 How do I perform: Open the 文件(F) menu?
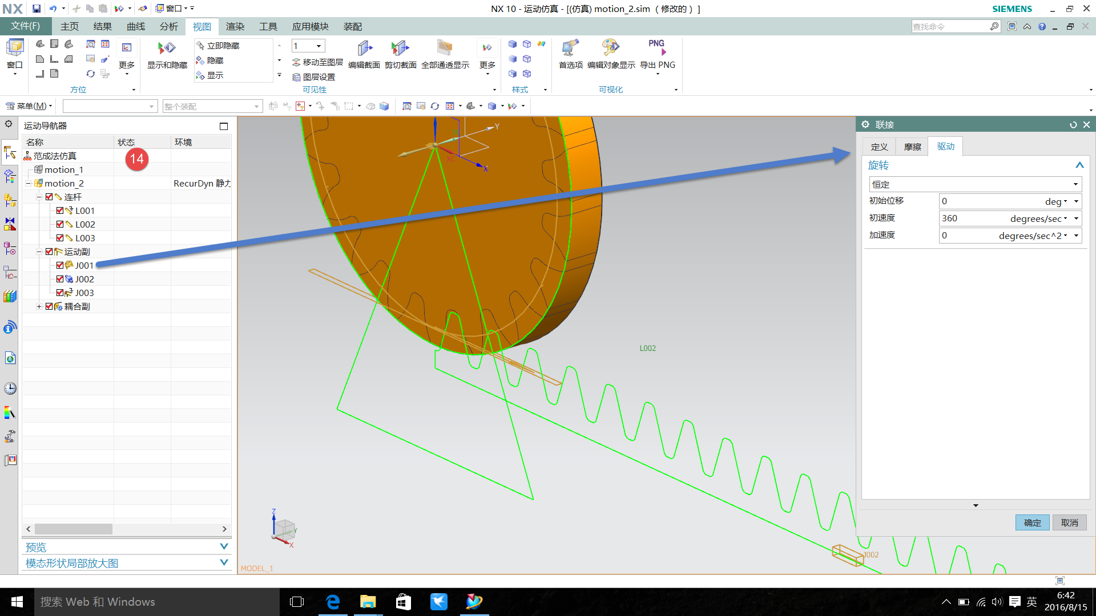25,26
